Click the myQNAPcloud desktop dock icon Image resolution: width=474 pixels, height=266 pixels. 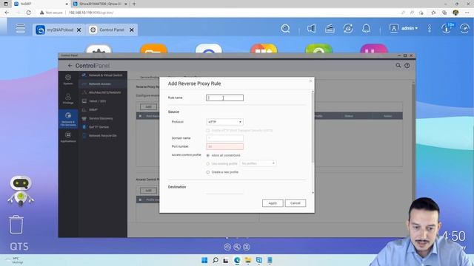point(227,247)
